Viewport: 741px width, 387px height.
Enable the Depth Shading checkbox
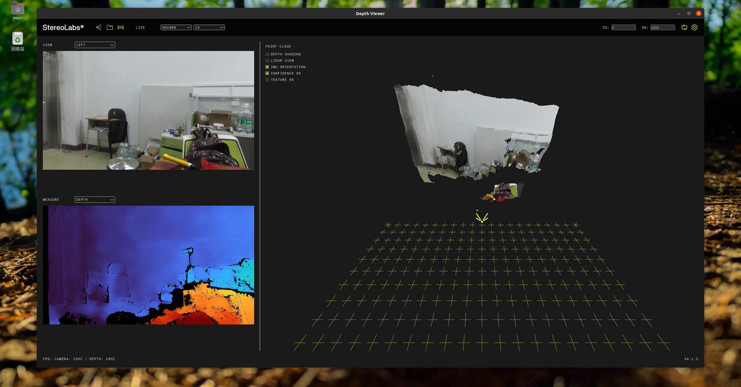(x=267, y=54)
